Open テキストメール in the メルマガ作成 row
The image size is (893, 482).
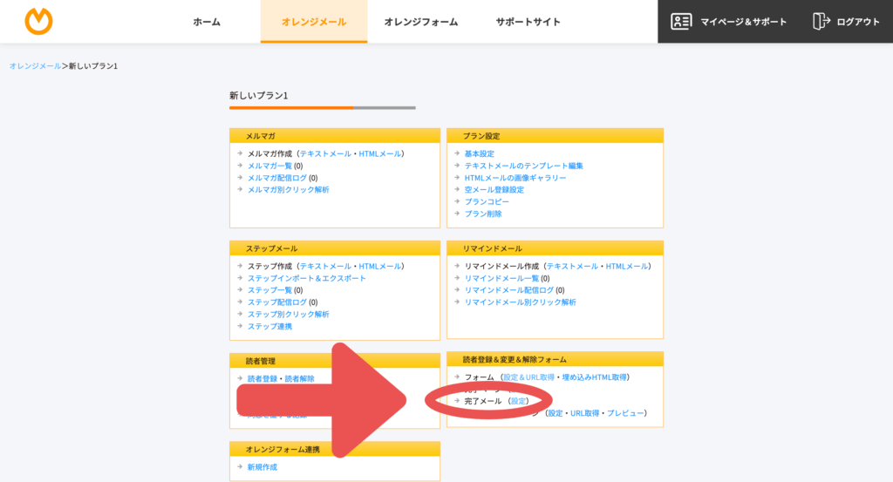[x=325, y=153]
